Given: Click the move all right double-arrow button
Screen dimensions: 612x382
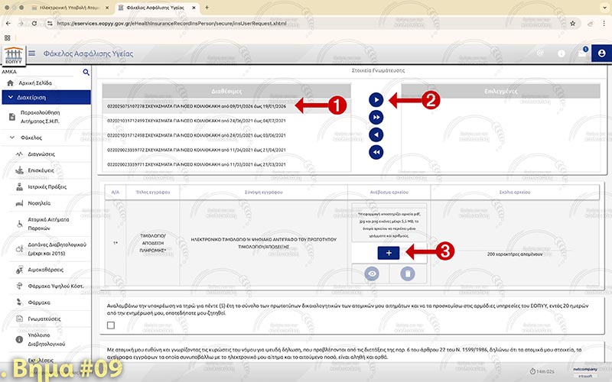Looking at the screenshot, I should [376, 117].
